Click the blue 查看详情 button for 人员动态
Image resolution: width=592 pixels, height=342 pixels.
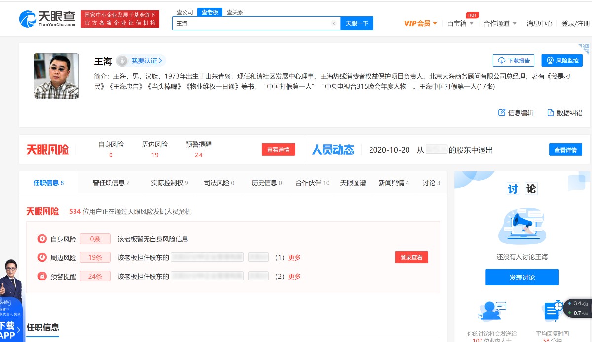click(565, 150)
